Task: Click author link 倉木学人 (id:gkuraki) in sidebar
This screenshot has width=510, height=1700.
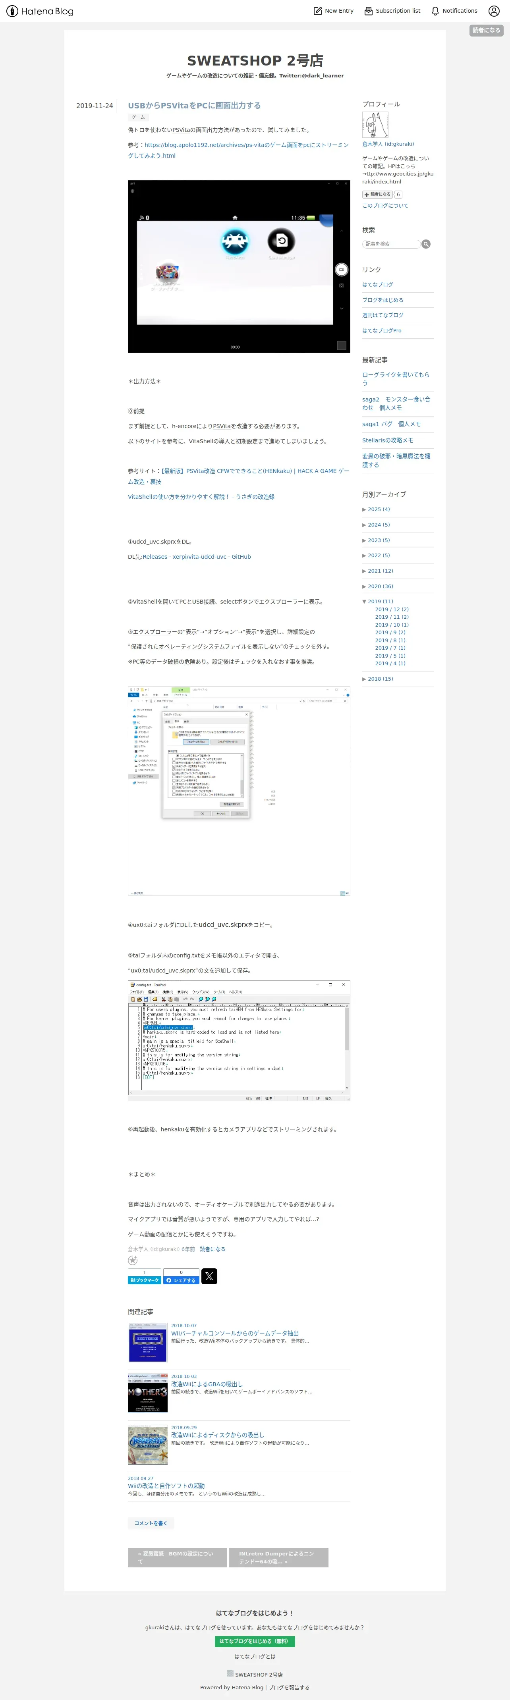Action: [388, 144]
